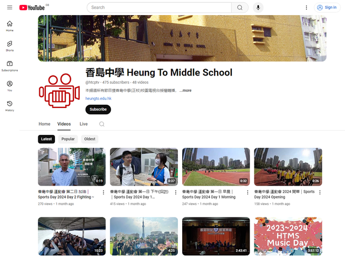345x259 pixels.
Task: Open the hamburger guide menu
Action: coord(10,8)
